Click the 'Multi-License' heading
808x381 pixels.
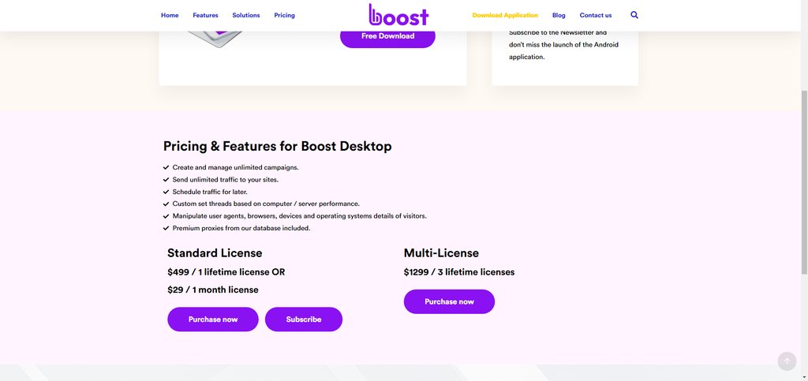pyautogui.click(x=441, y=253)
